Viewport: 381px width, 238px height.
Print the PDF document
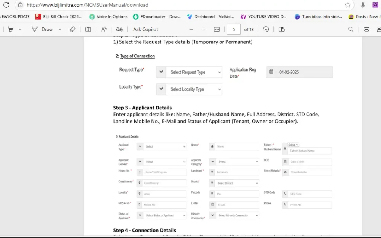pyautogui.click(x=366, y=29)
